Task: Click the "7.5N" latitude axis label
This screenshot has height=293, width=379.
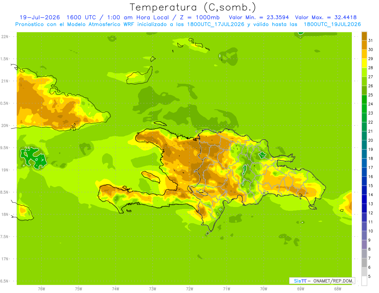Action: pos(5,236)
